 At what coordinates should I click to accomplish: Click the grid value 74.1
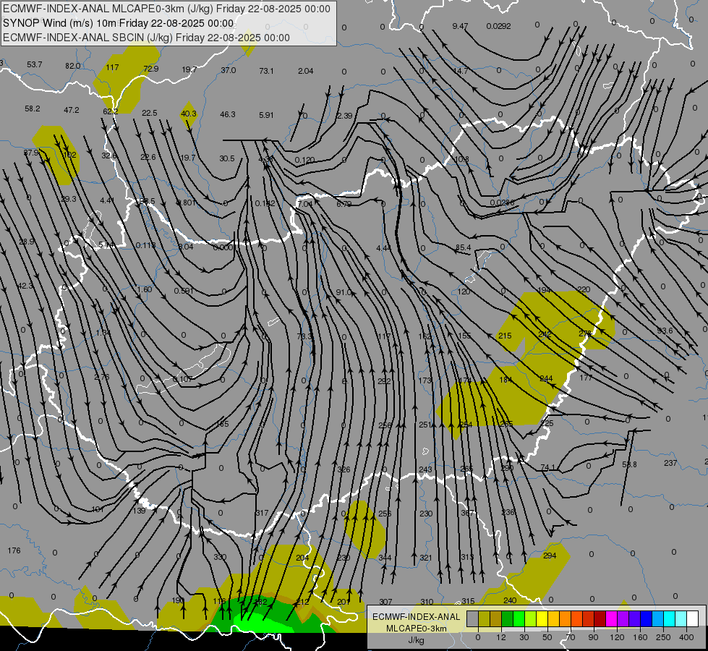(547, 467)
